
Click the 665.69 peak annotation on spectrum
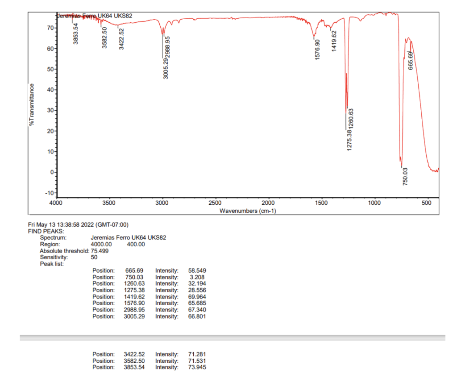[x=411, y=61]
